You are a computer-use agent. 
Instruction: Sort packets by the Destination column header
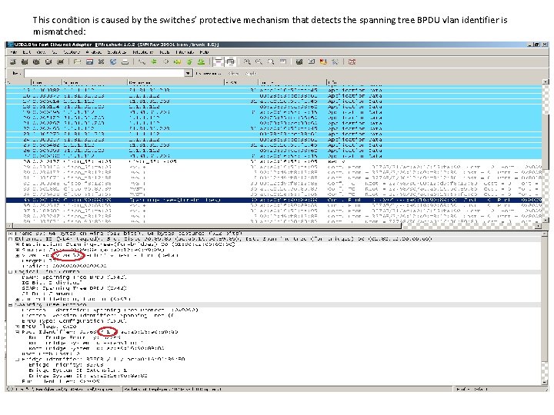(176, 82)
